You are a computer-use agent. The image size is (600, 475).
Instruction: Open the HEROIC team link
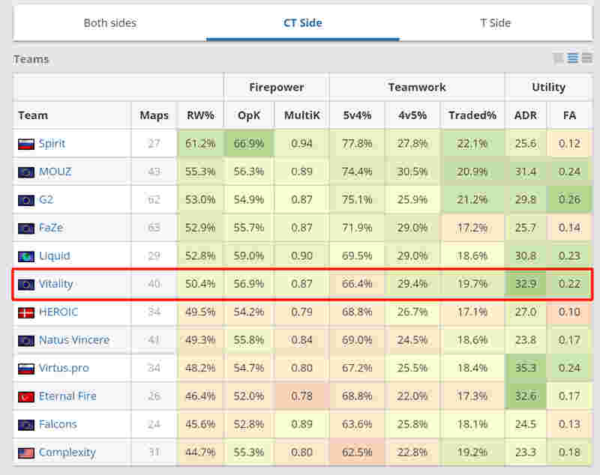pos(58,312)
